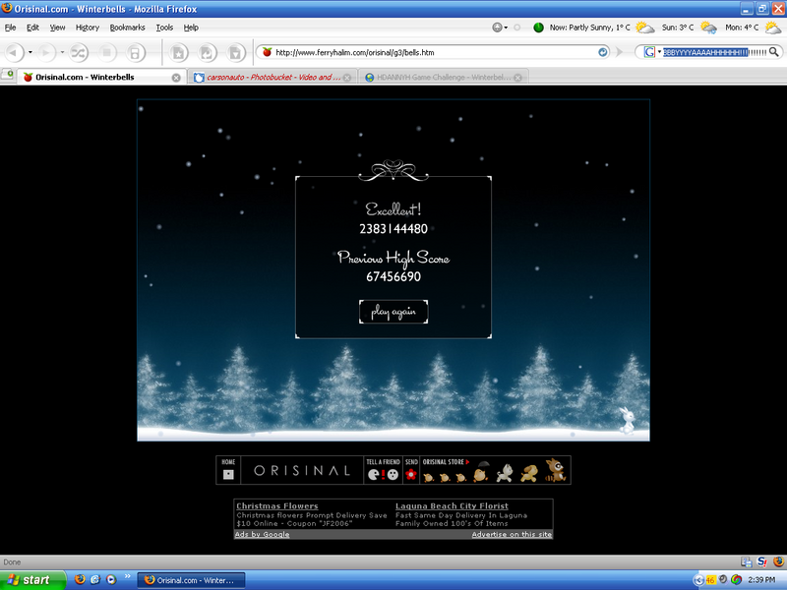The image size is (787, 590).
Task: Click the page-with-arrow toolbar button
Action: pyautogui.click(x=207, y=52)
